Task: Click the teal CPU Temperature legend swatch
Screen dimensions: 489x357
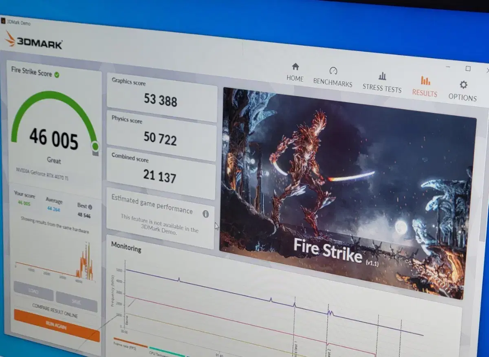Action: (x=167, y=352)
